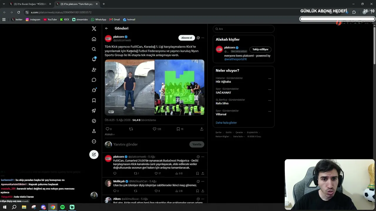Like the main post with 126 likes
This screenshot has width=376, height=211.
[x=155, y=129]
